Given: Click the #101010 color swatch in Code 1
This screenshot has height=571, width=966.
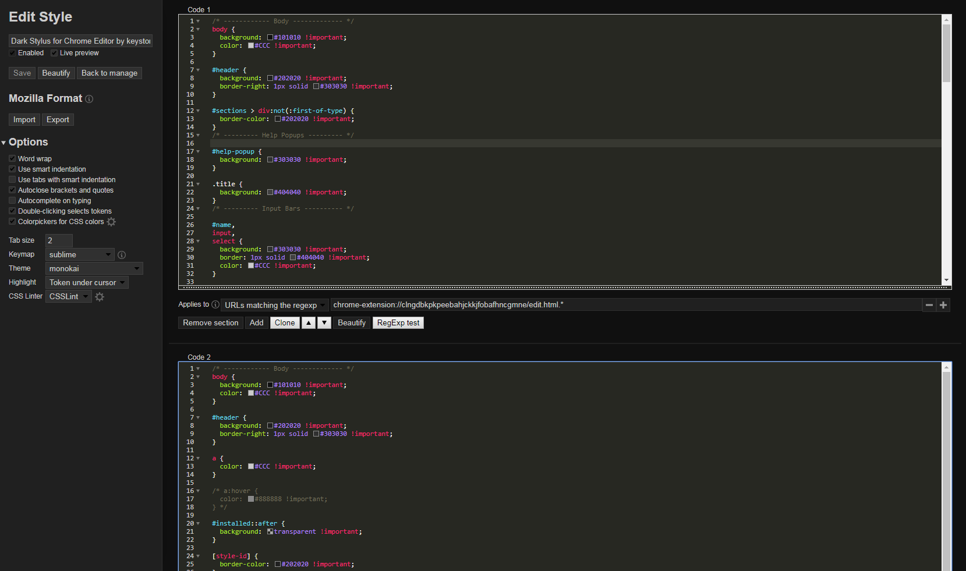Looking at the screenshot, I should click(270, 37).
